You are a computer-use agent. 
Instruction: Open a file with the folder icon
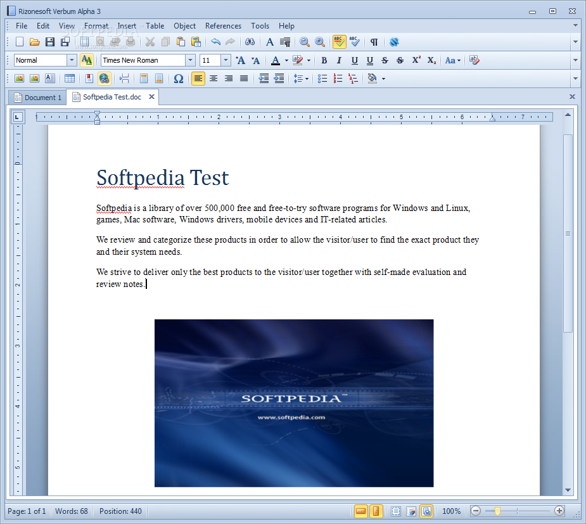coord(35,42)
